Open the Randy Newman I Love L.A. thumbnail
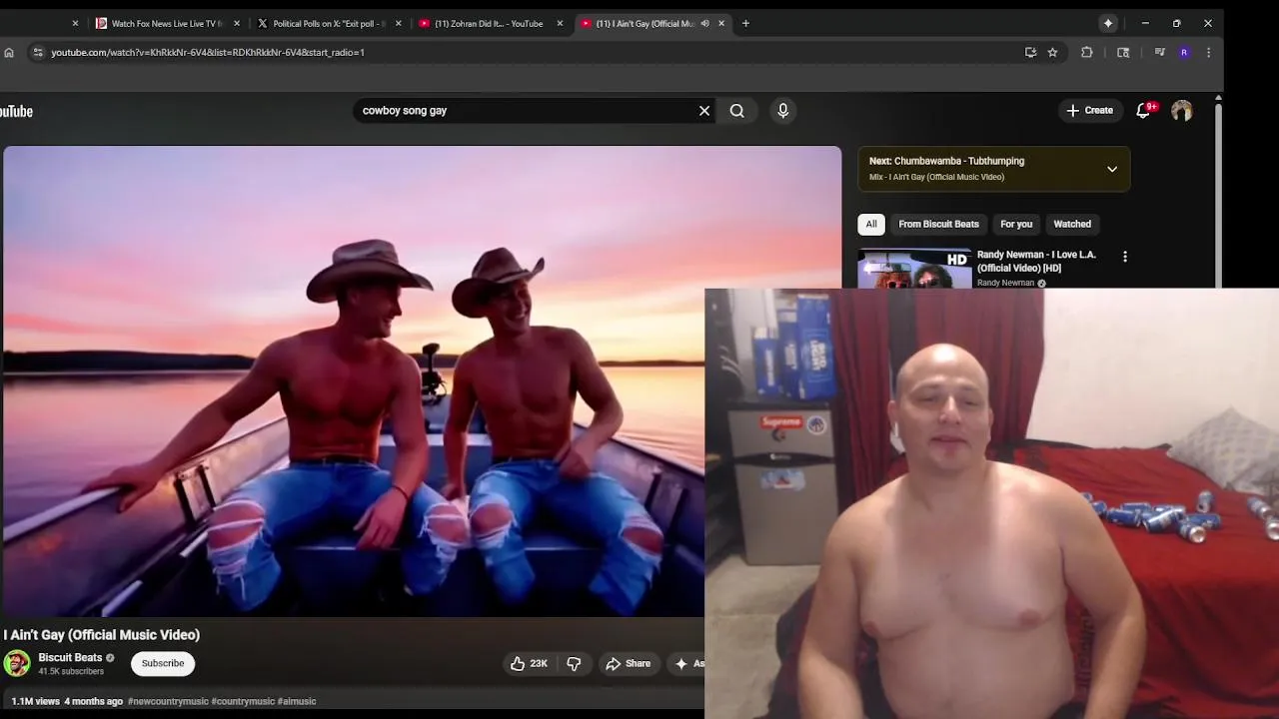Image resolution: width=1279 pixels, height=719 pixels. [914, 268]
